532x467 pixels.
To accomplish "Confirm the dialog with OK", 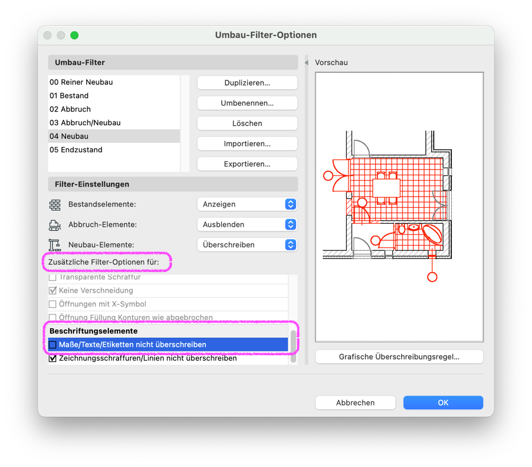I will (443, 403).
